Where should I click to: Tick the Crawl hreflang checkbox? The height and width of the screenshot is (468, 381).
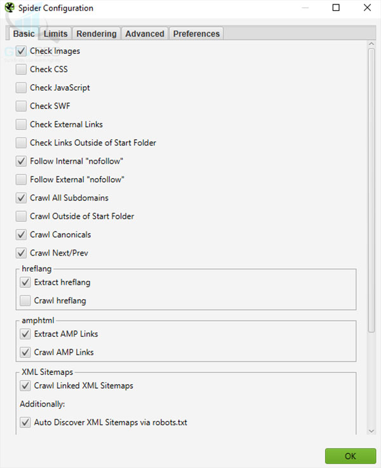coord(25,301)
